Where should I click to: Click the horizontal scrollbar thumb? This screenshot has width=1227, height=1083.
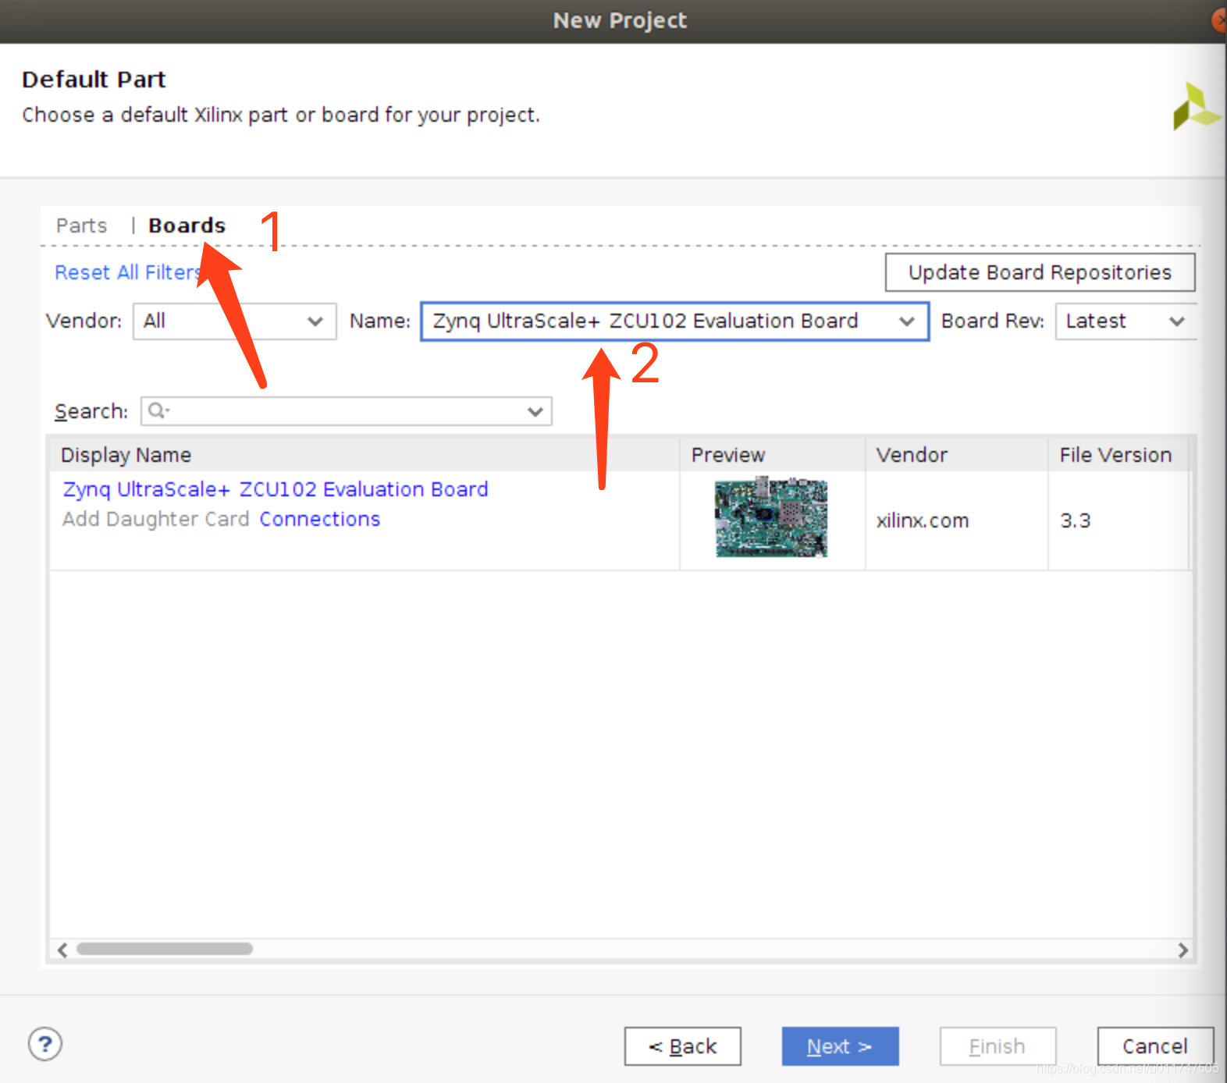(x=164, y=949)
